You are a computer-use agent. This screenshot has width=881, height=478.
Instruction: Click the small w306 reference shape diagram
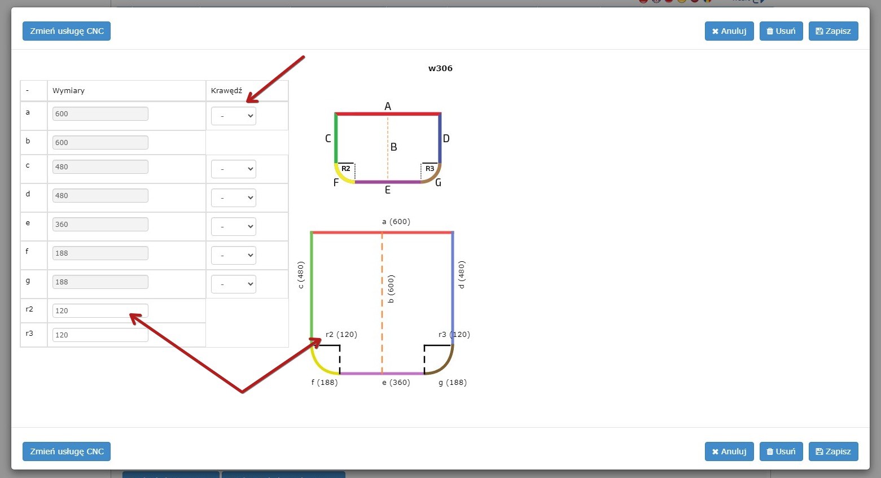pos(388,148)
